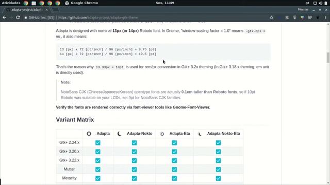Click the Variant Matrix heading
Viewport: 330px width, 185px height.
click(75, 120)
